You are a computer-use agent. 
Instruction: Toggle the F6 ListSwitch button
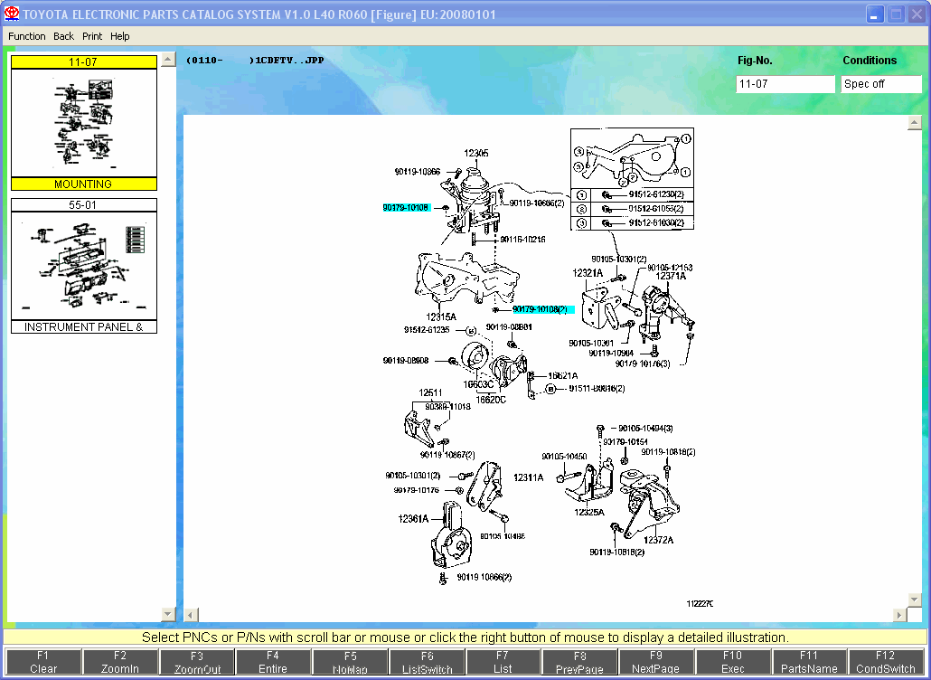click(x=427, y=662)
